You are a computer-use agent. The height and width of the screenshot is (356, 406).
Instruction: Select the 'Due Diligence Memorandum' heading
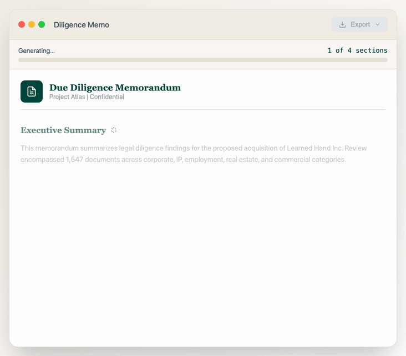pos(115,88)
